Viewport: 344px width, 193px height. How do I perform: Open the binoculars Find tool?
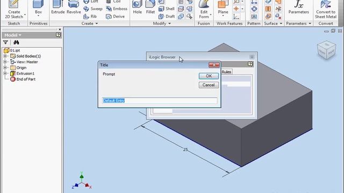pyautogui.click(x=16, y=42)
